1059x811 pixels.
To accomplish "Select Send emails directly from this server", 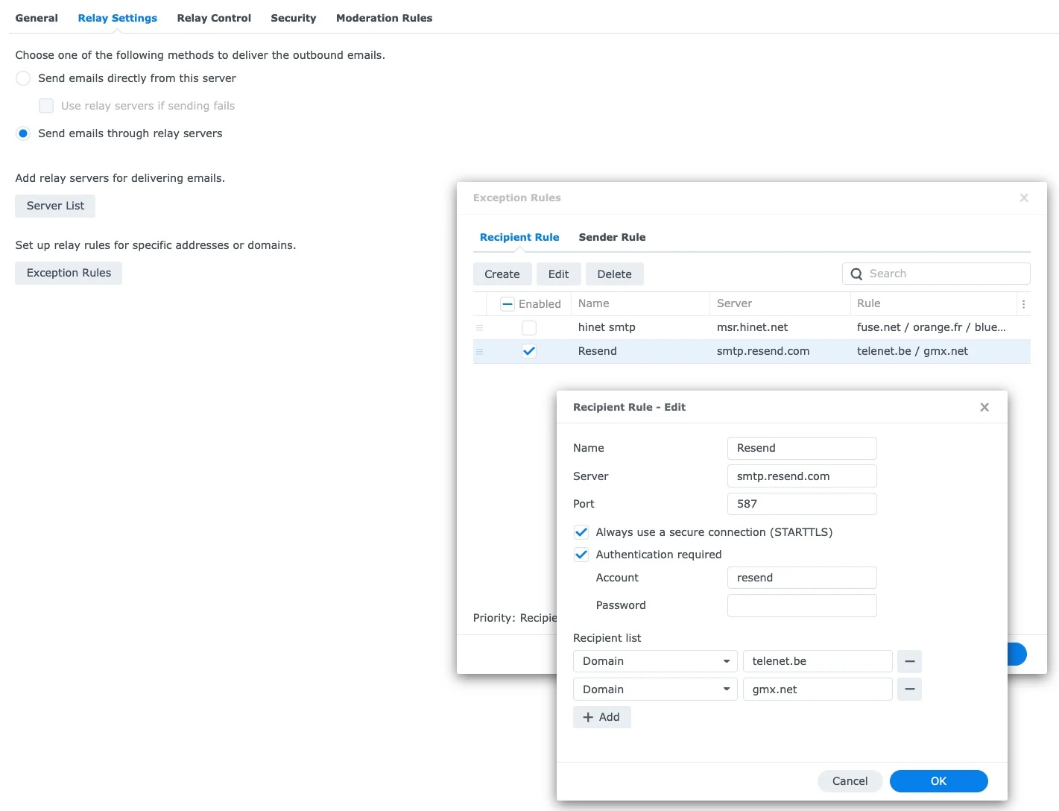I will (x=23, y=78).
